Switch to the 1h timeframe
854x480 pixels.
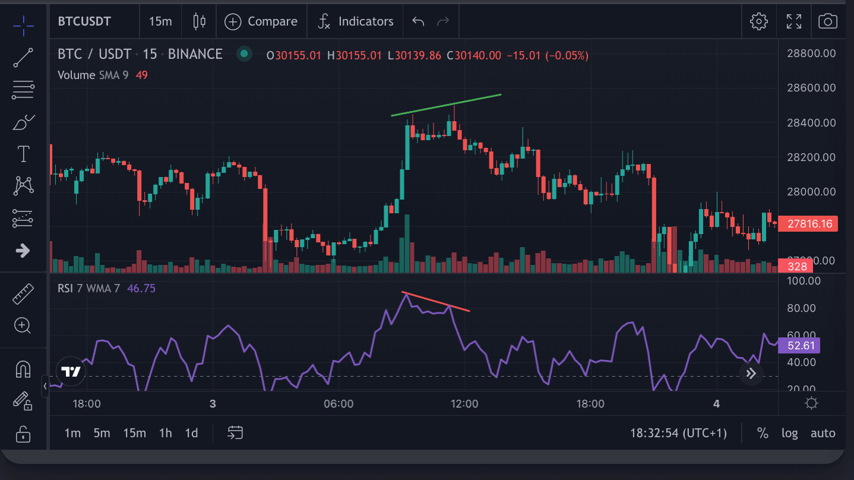tap(166, 433)
